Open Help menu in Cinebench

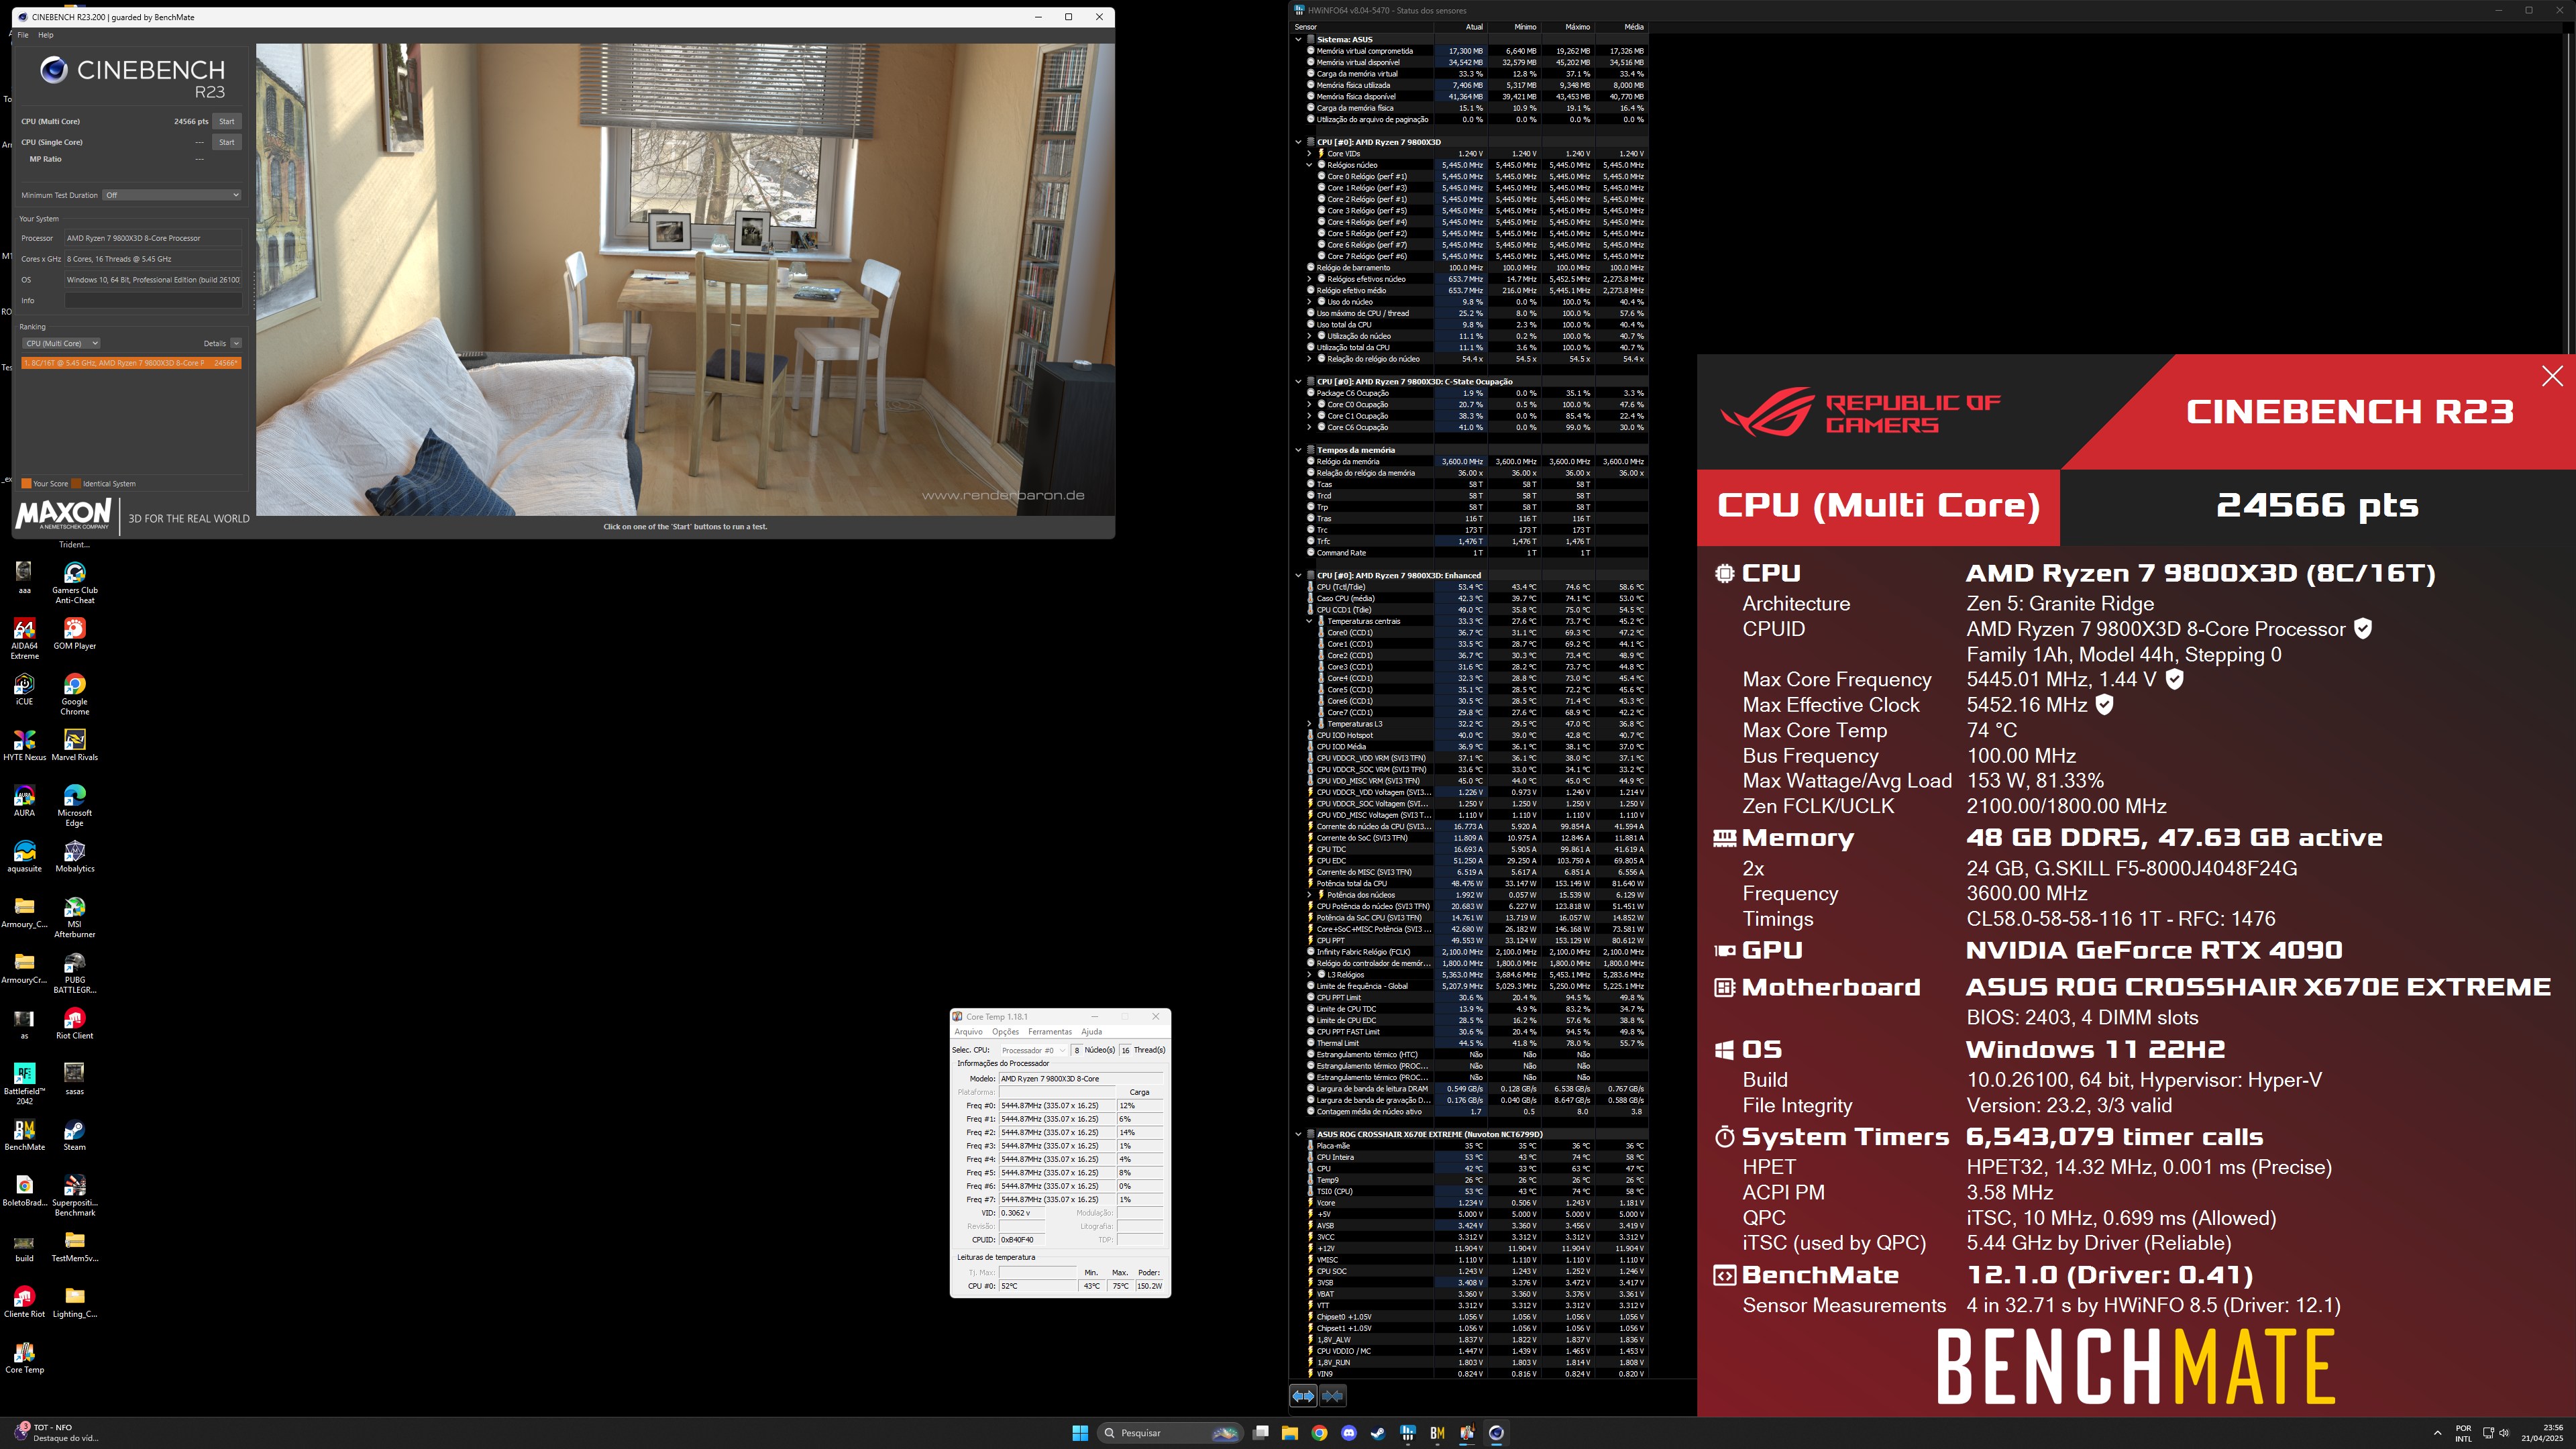[x=46, y=35]
